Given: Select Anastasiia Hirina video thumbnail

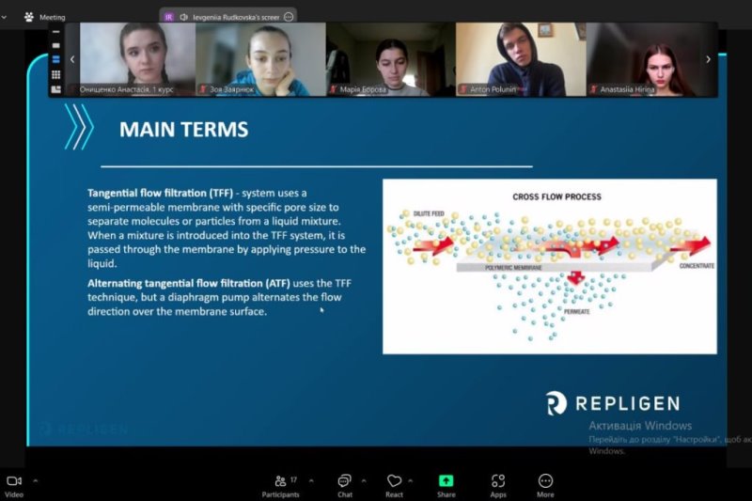Looking at the screenshot, I should [651, 59].
